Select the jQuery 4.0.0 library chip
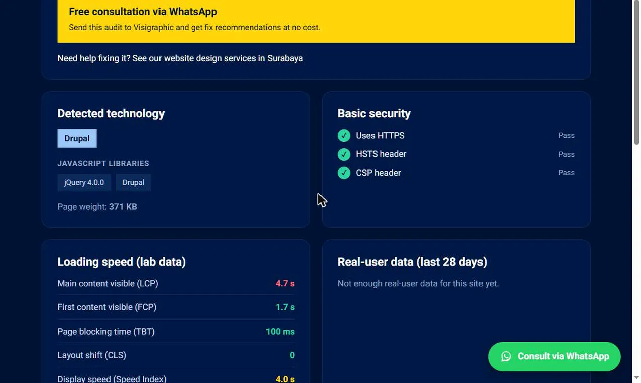 (84, 182)
